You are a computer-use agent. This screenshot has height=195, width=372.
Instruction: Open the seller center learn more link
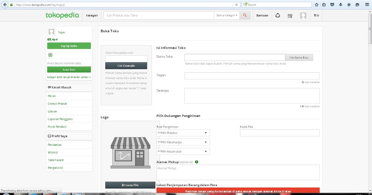pyautogui.click(x=69, y=77)
